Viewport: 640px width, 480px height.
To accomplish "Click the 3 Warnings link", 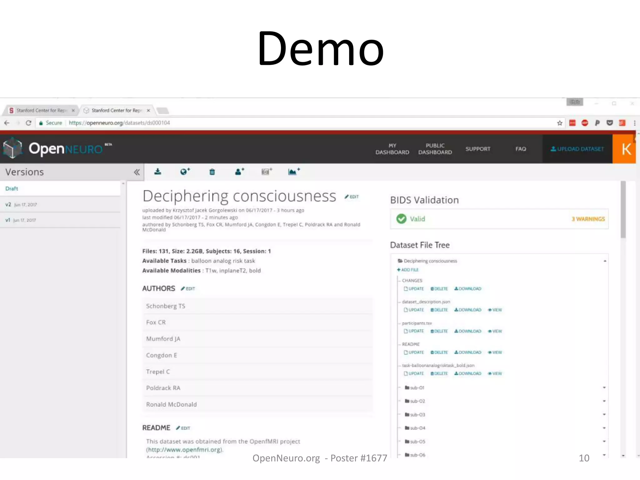I will [588, 219].
